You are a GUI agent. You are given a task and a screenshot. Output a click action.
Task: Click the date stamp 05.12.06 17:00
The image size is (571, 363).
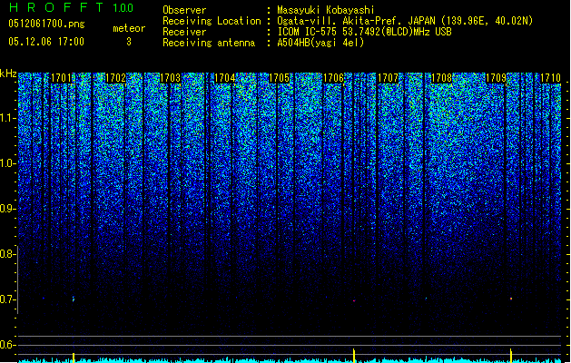click(46, 42)
